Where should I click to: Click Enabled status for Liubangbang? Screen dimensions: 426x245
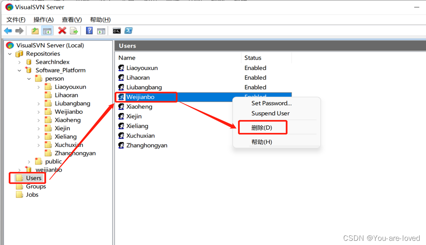tap(255, 87)
